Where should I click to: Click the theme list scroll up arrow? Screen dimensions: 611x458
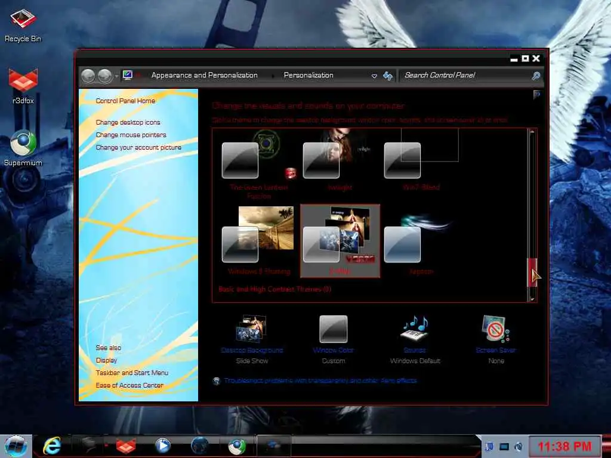[532, 132]
